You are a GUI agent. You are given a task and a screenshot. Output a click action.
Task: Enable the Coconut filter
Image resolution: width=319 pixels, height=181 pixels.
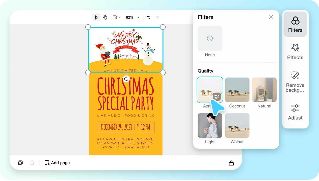237,89
